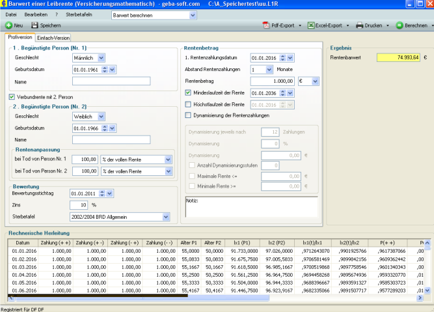Click the Drucken printer icon
The height and width of the screenshot is (312, 434).
pyautogui.click(x=360, y=25)
